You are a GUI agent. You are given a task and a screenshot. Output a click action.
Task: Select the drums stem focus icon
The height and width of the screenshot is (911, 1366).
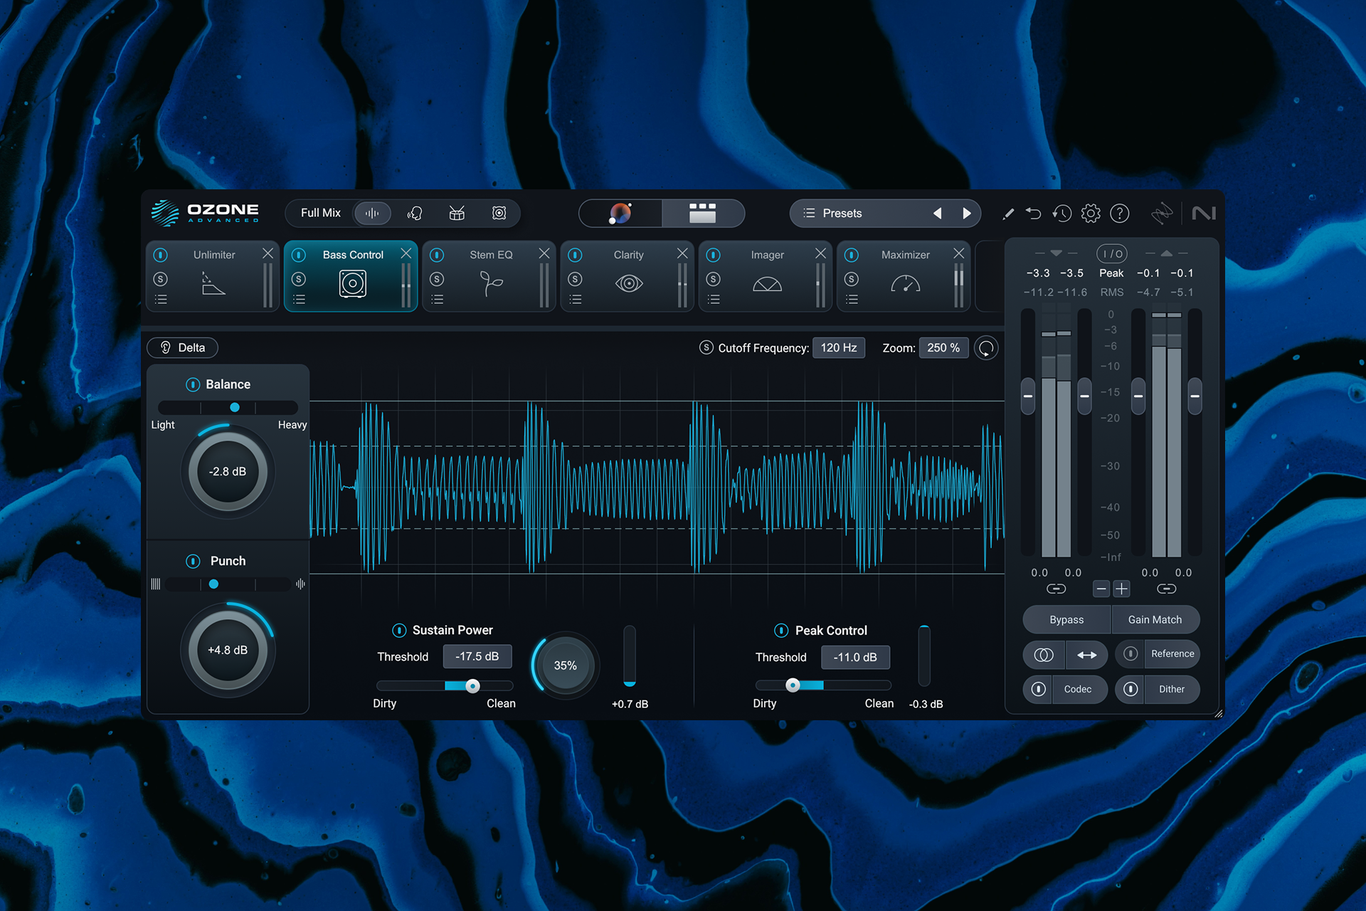(457, 213)
